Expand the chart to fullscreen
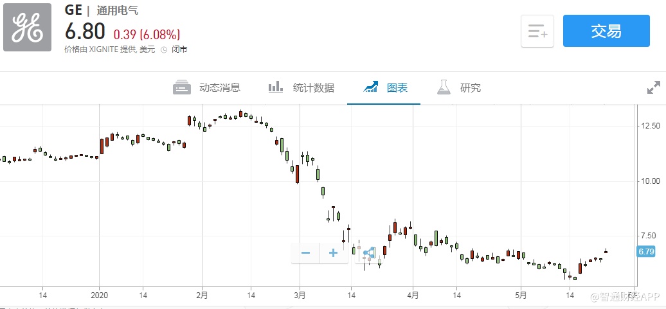Image resolution: width=666 pixels, height=309 pixels. (x=653, y=88)
